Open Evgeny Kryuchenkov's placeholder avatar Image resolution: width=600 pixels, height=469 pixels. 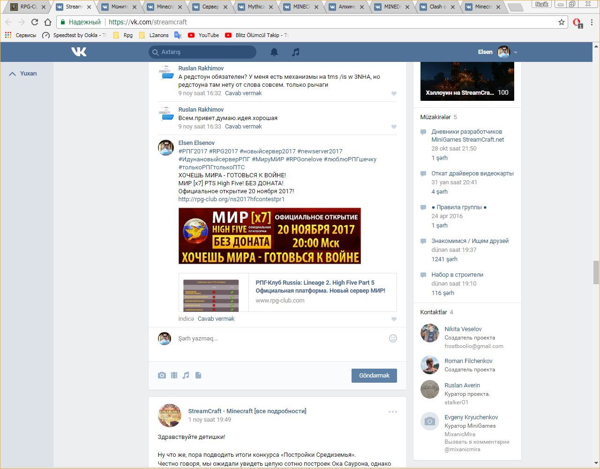point(429,421)
